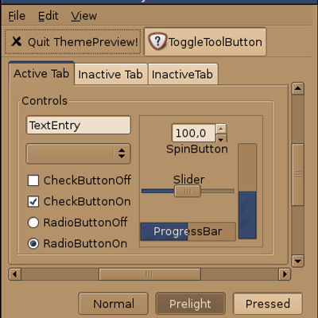The image size is (318, 318).
Task: Switch to the first Inactive Tab
Action: pyautogui.click(x=111, y=74)
